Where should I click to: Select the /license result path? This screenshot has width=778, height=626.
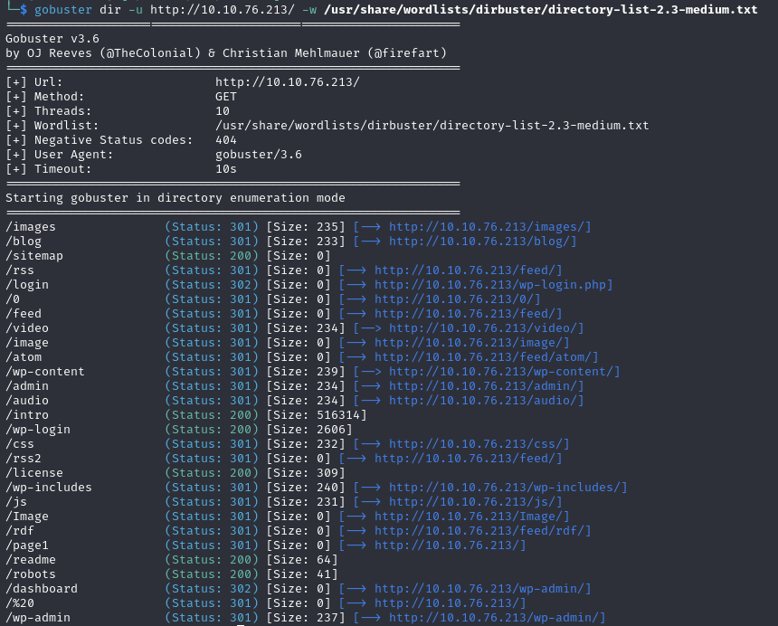click(x=34, y=473)
